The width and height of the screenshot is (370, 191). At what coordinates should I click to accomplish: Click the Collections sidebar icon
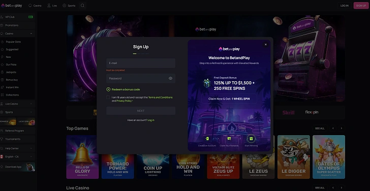tap(3, 95)
